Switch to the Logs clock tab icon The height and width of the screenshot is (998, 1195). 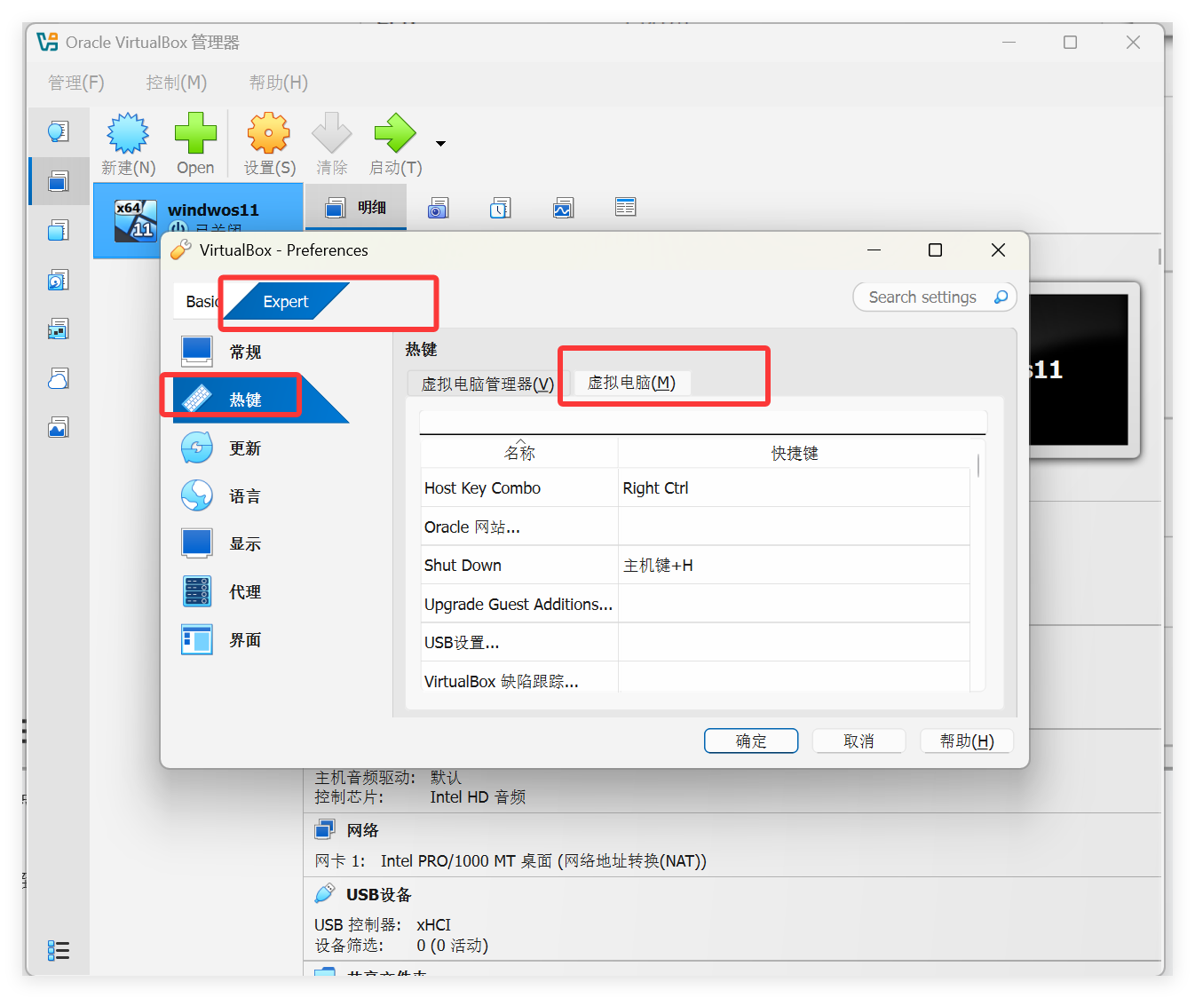[501, 208]
